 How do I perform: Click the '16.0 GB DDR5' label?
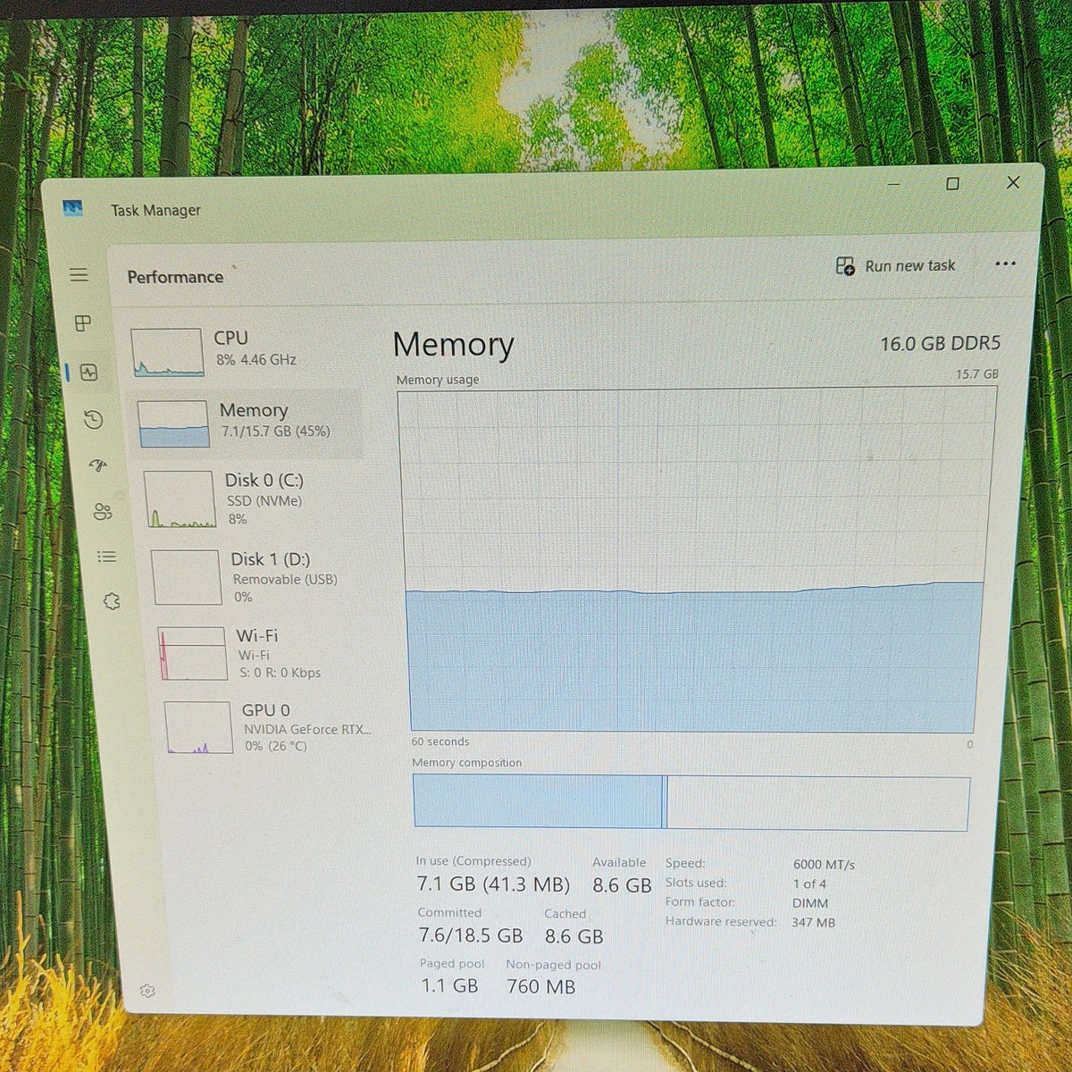(940, 344)
